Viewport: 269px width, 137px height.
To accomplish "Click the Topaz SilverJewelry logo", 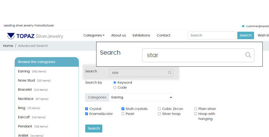I will tap(35, 36).
